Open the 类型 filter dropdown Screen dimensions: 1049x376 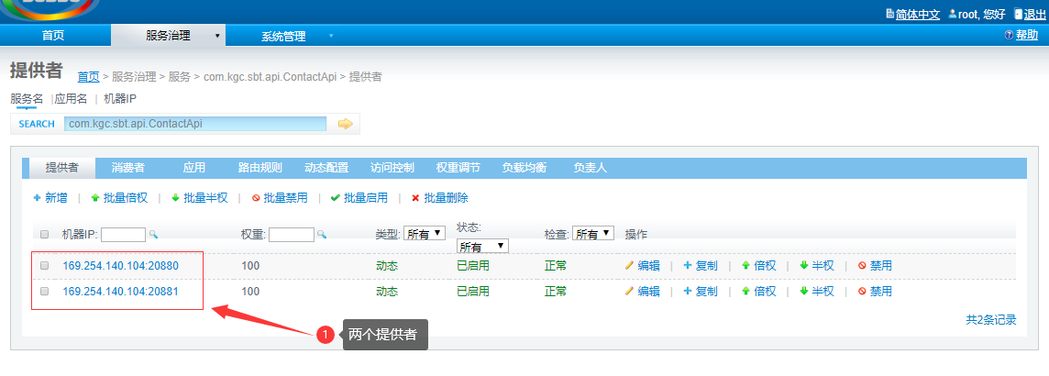pyautogui.click(x=425, y=234)
